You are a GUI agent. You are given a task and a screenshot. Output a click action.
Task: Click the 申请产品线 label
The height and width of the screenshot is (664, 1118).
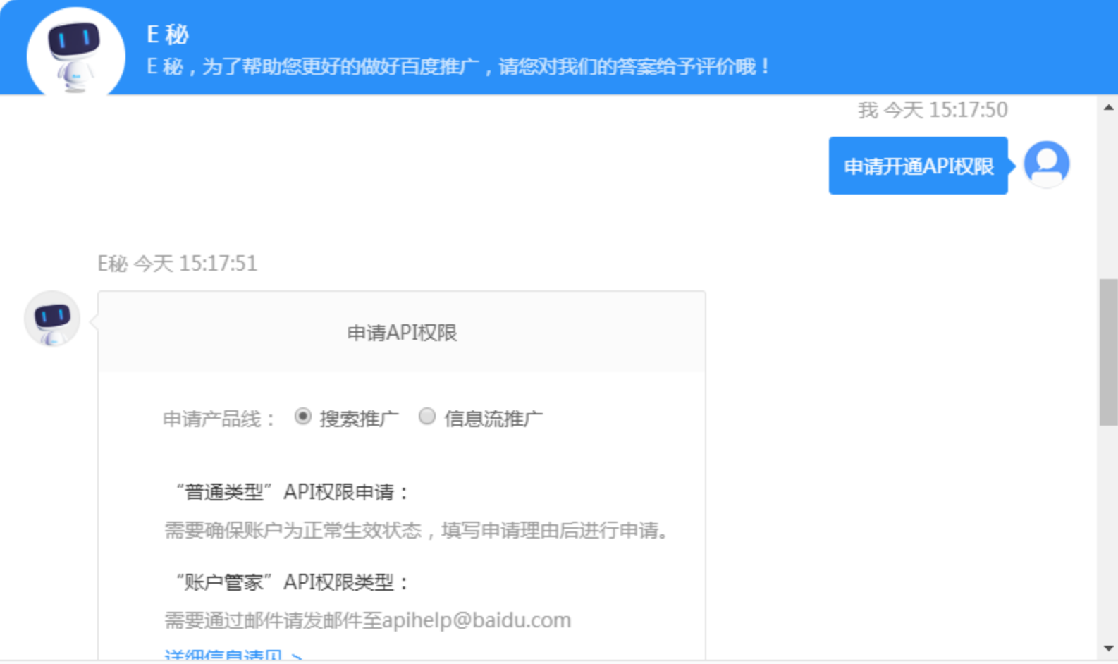point(219,419)
